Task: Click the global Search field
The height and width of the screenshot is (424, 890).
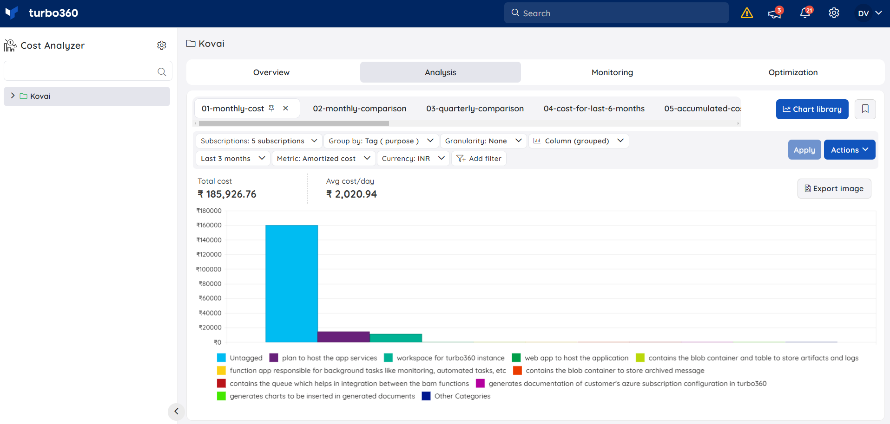Action: (x=616, y=13)
